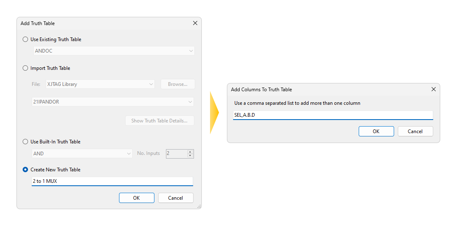Screen dimensions: 453x226
Task: Select the Use Existing Truth Table option
Action: 26,39
